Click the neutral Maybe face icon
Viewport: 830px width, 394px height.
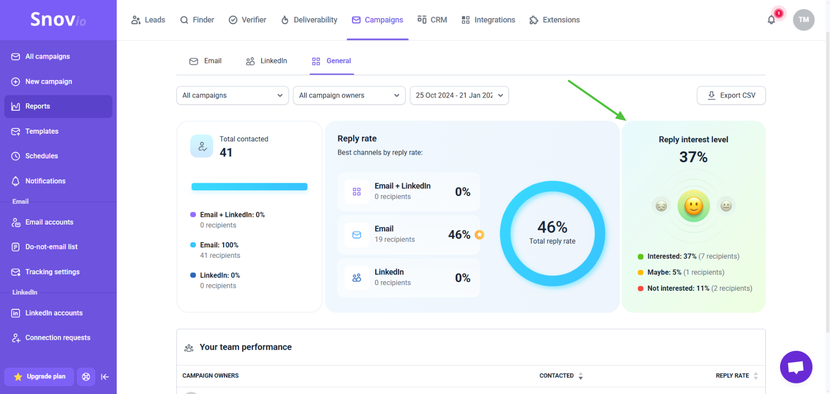pyautogui.click(x=726, y=206)
